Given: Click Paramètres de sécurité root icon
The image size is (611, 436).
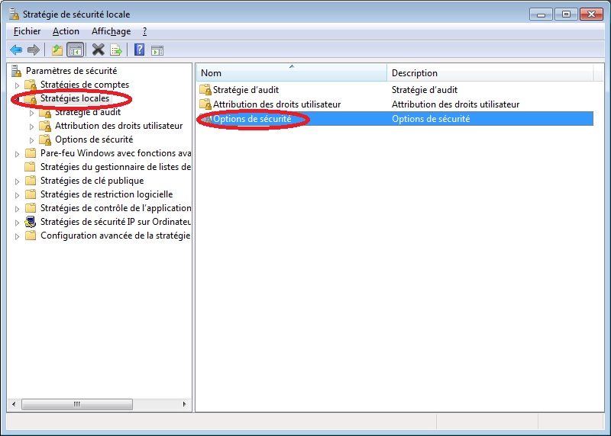Looking at the screenshot, I should coord(16,71).
